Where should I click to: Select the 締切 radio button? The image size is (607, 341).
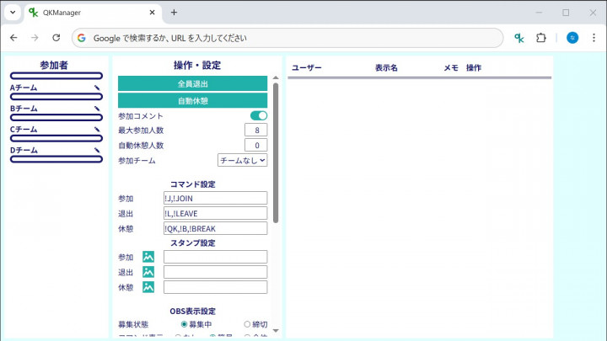247,324
